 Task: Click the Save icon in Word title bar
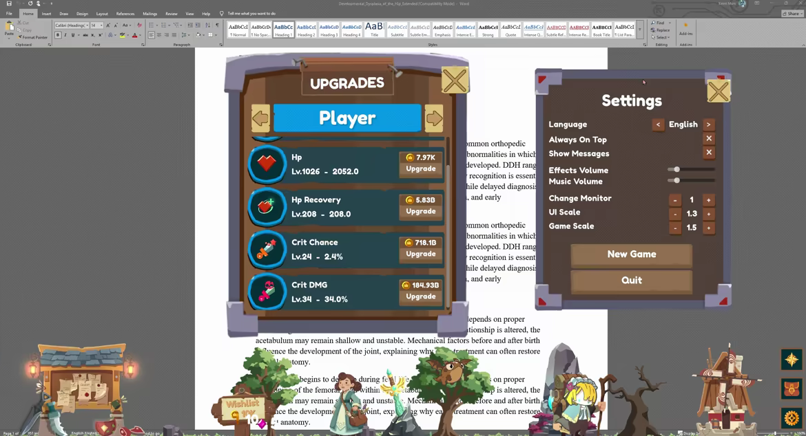(9, 3)
